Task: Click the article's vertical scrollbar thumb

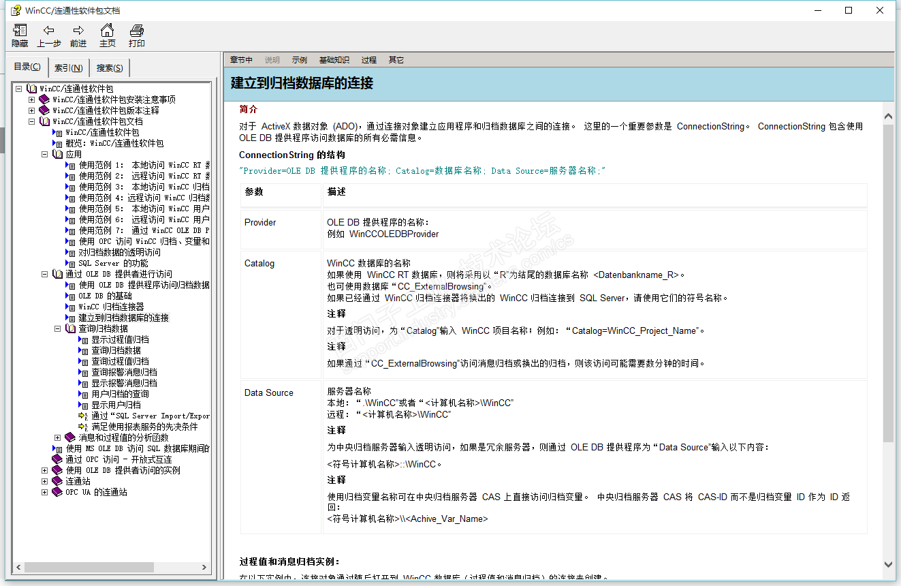Action: (x=888, y=283)
